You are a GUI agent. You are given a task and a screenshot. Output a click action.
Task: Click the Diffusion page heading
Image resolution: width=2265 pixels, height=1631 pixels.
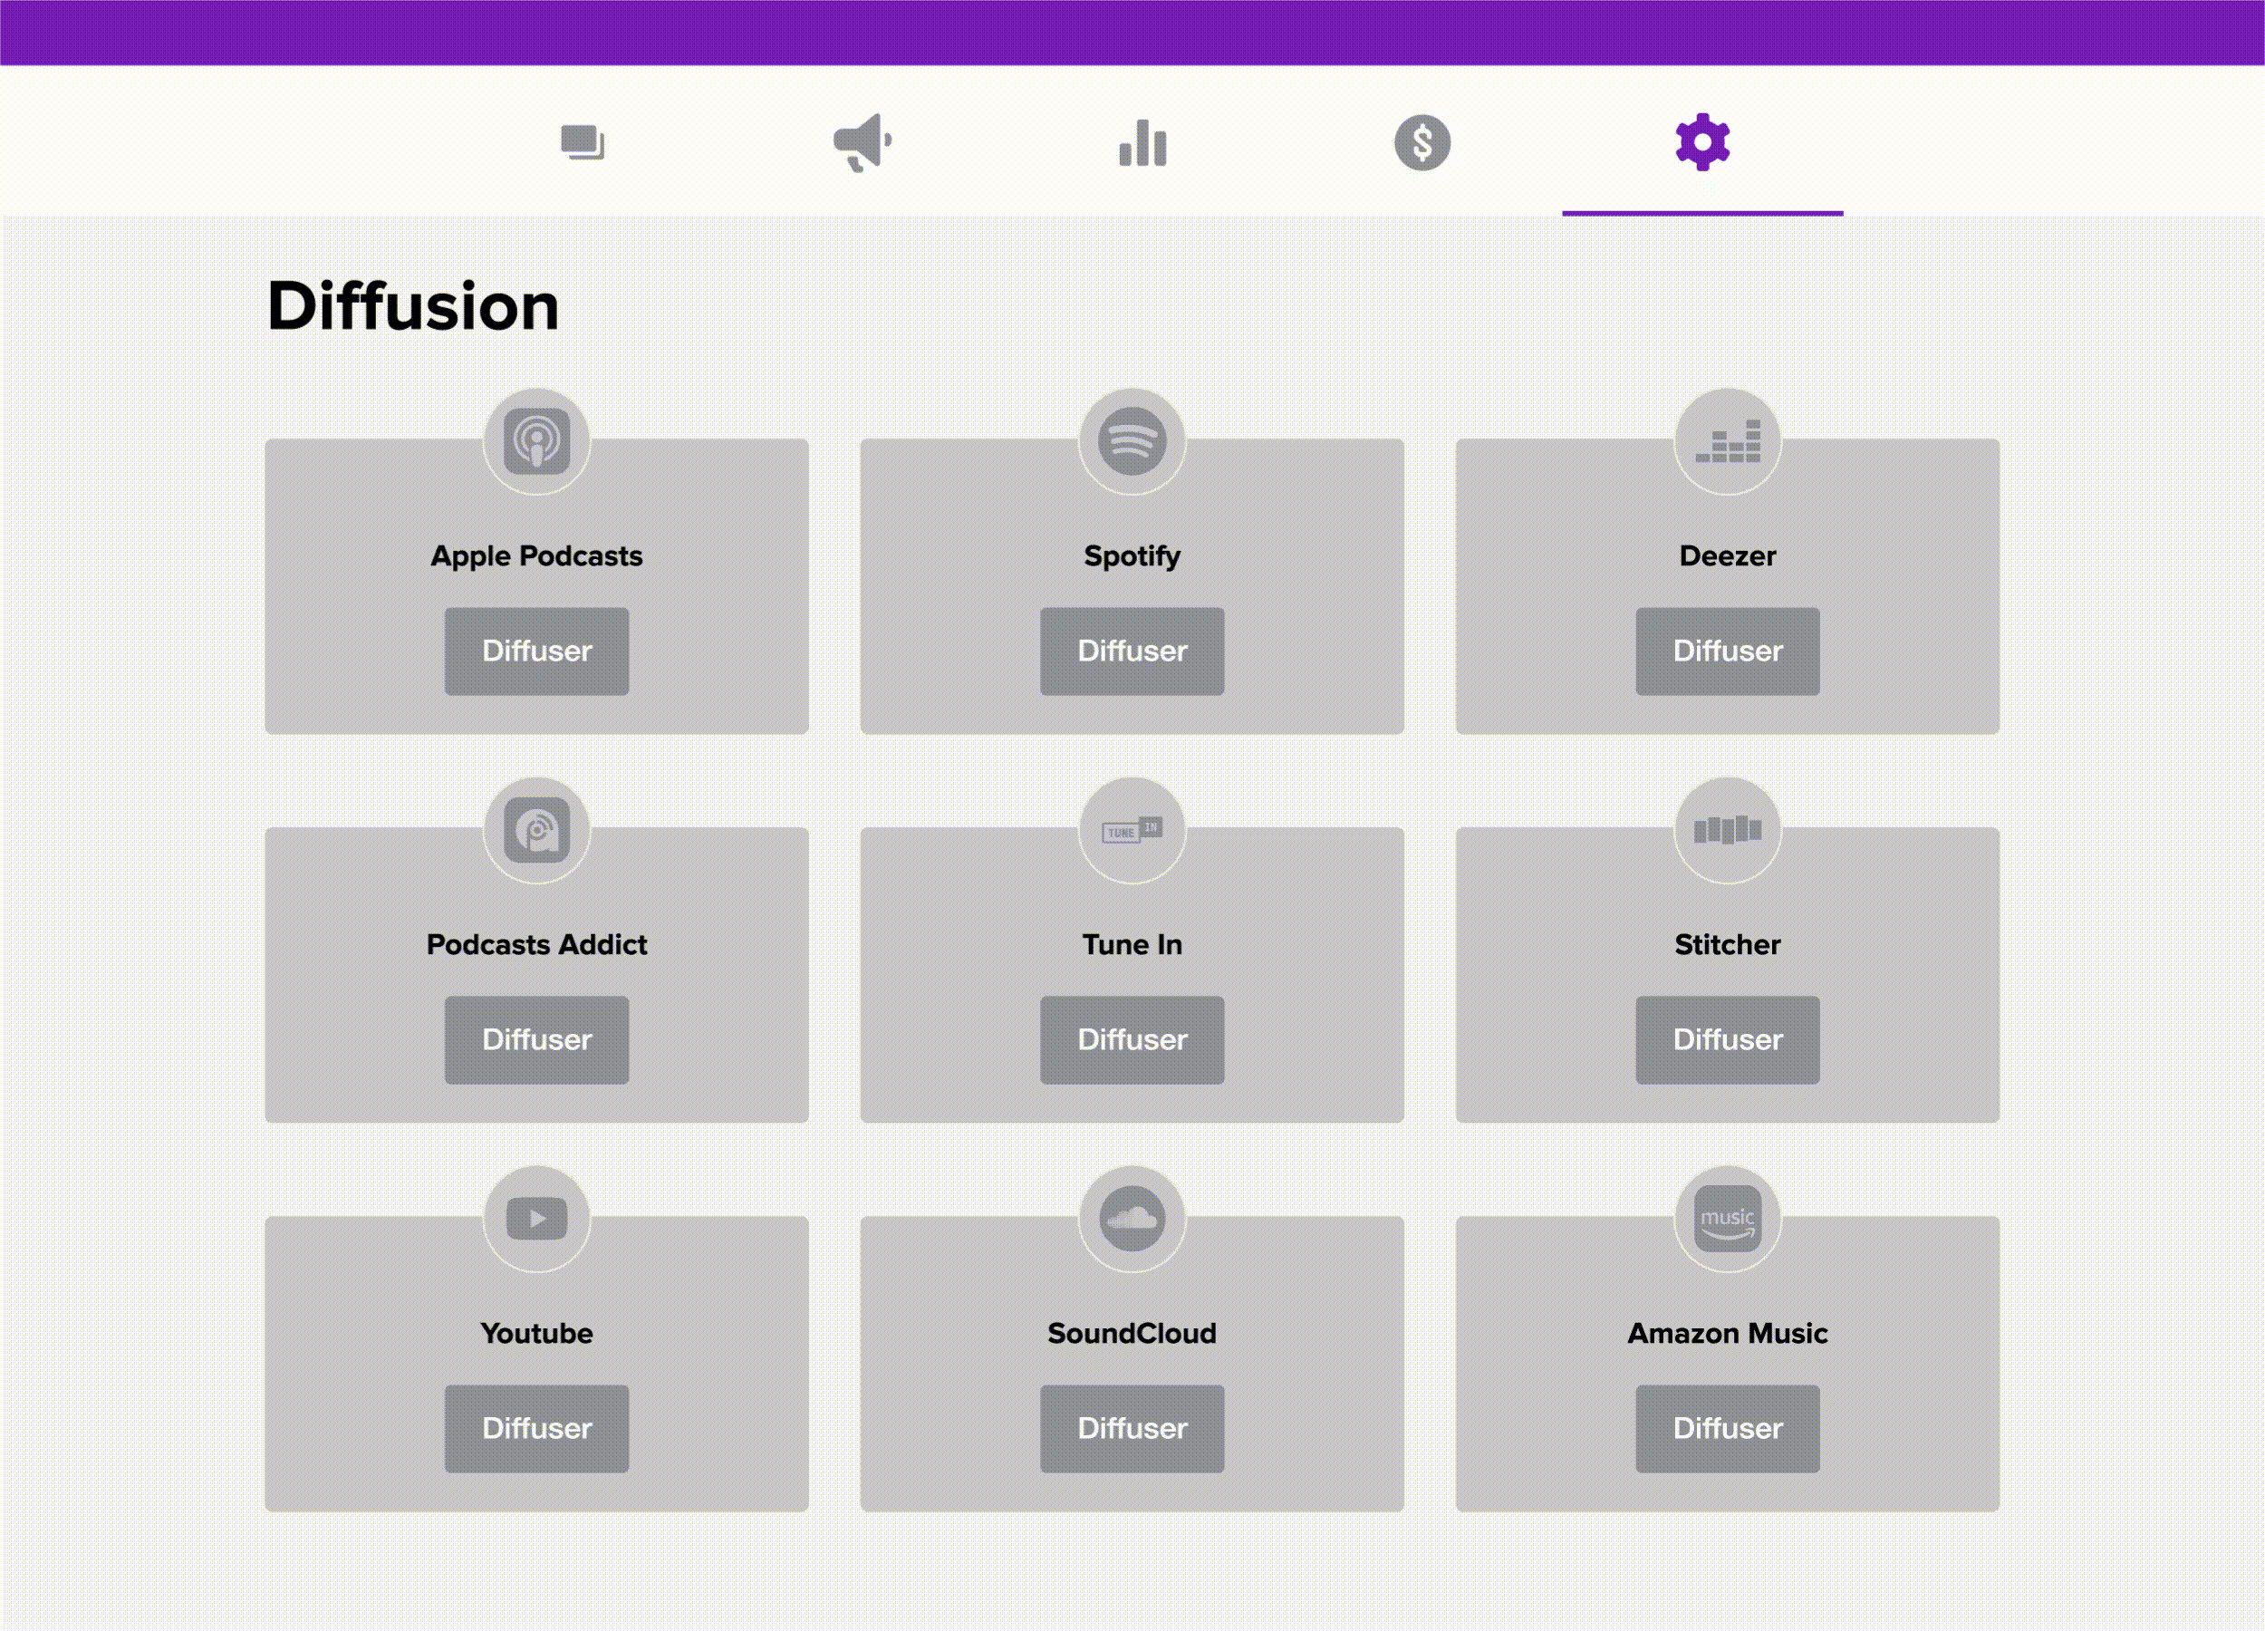[x=412, y=305]
